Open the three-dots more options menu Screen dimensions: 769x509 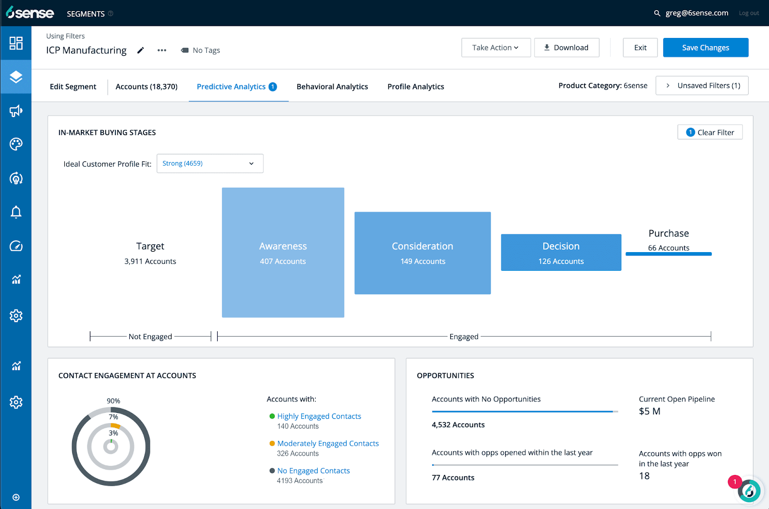(162, 50)
